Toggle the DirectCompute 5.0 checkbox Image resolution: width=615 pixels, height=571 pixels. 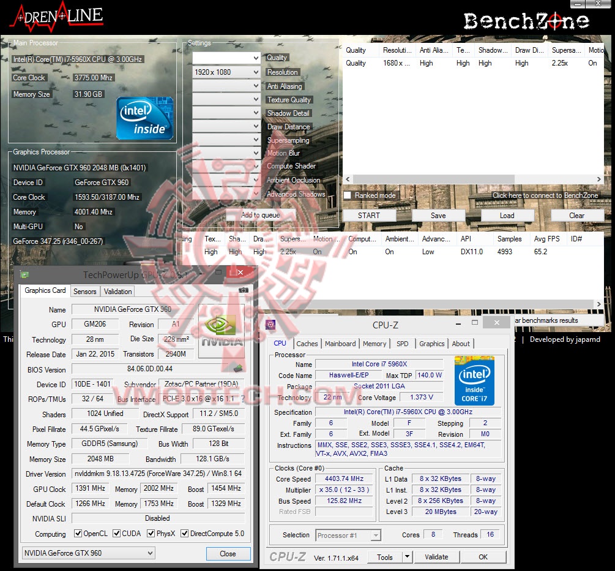[184, 533]
